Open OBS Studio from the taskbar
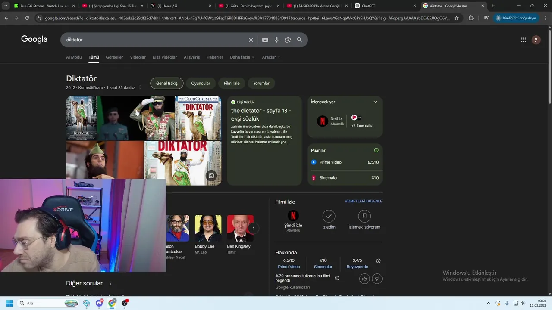 125,303
